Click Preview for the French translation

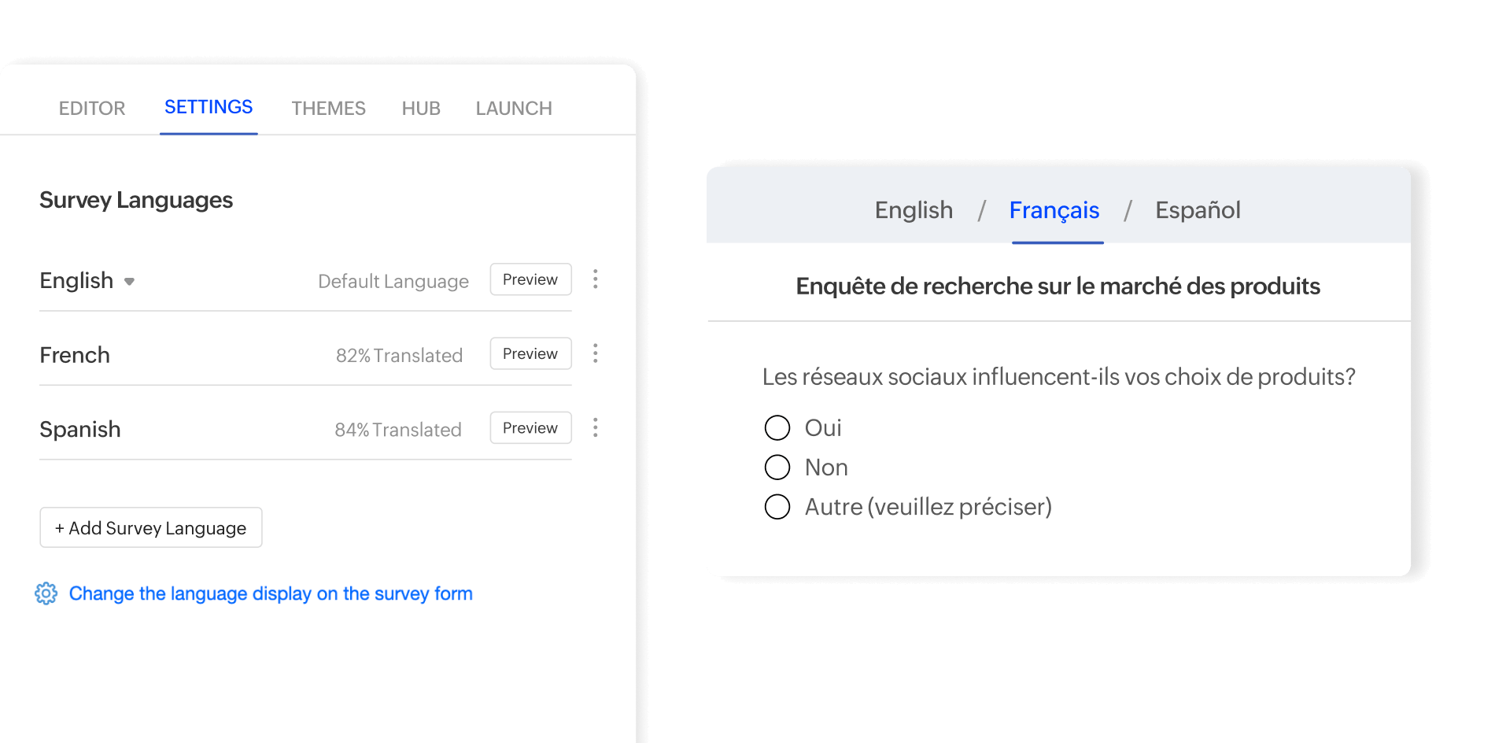pyautogui.click(x=530, y=353)
